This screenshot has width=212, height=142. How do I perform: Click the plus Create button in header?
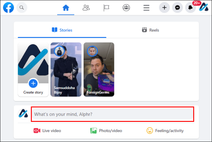click(x=164, y=8)
